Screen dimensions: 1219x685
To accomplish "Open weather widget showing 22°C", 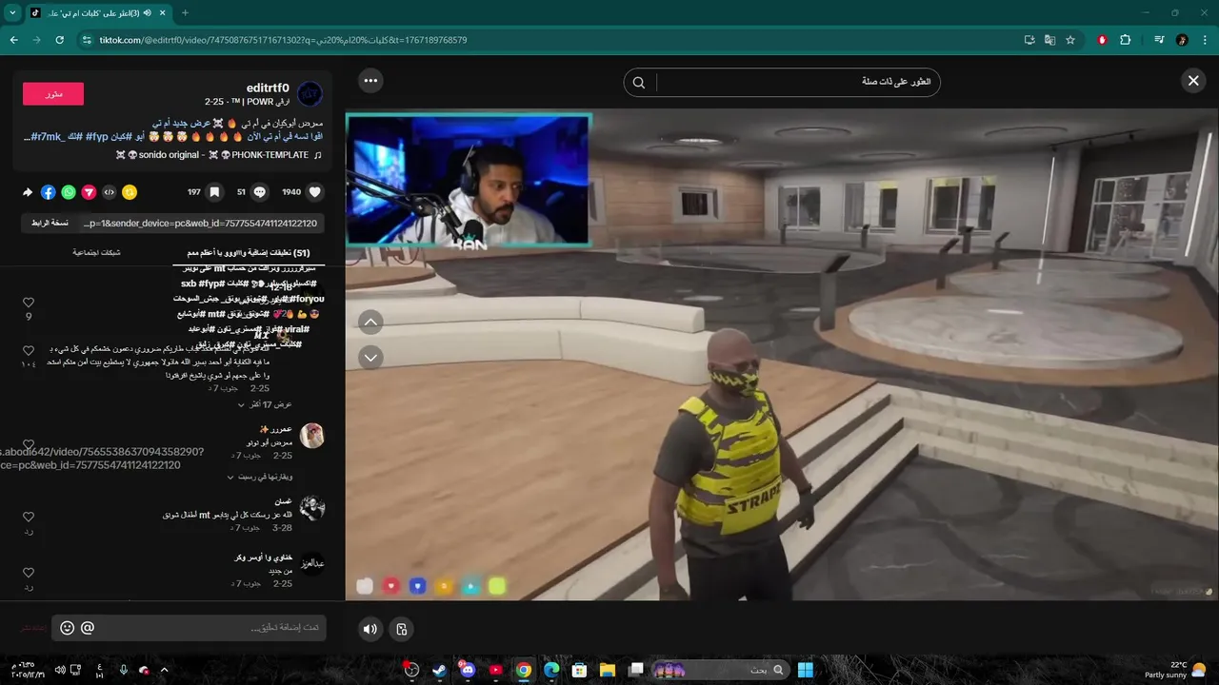I will coord(1175,670).
